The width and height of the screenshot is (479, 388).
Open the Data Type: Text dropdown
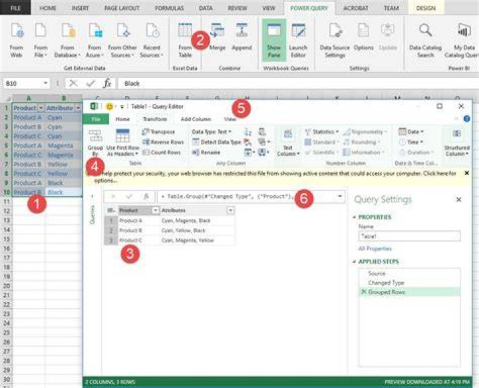coord(212,132)
